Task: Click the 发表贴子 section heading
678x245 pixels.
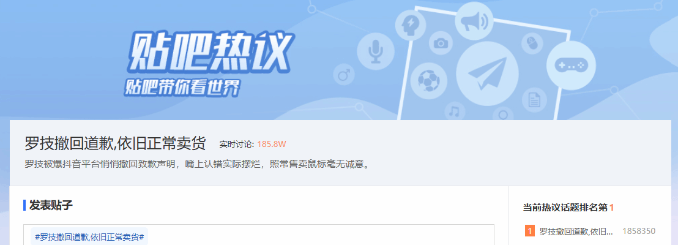Action: click(51, 205)
